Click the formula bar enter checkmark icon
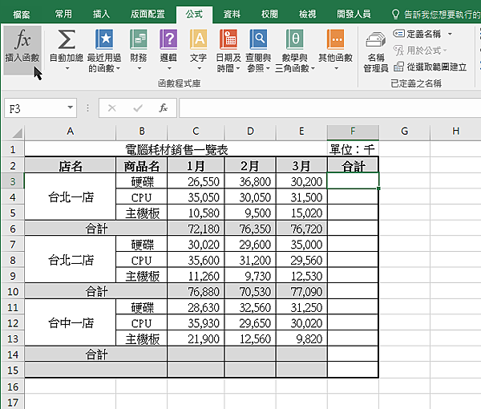 click(x=138, y=108)
